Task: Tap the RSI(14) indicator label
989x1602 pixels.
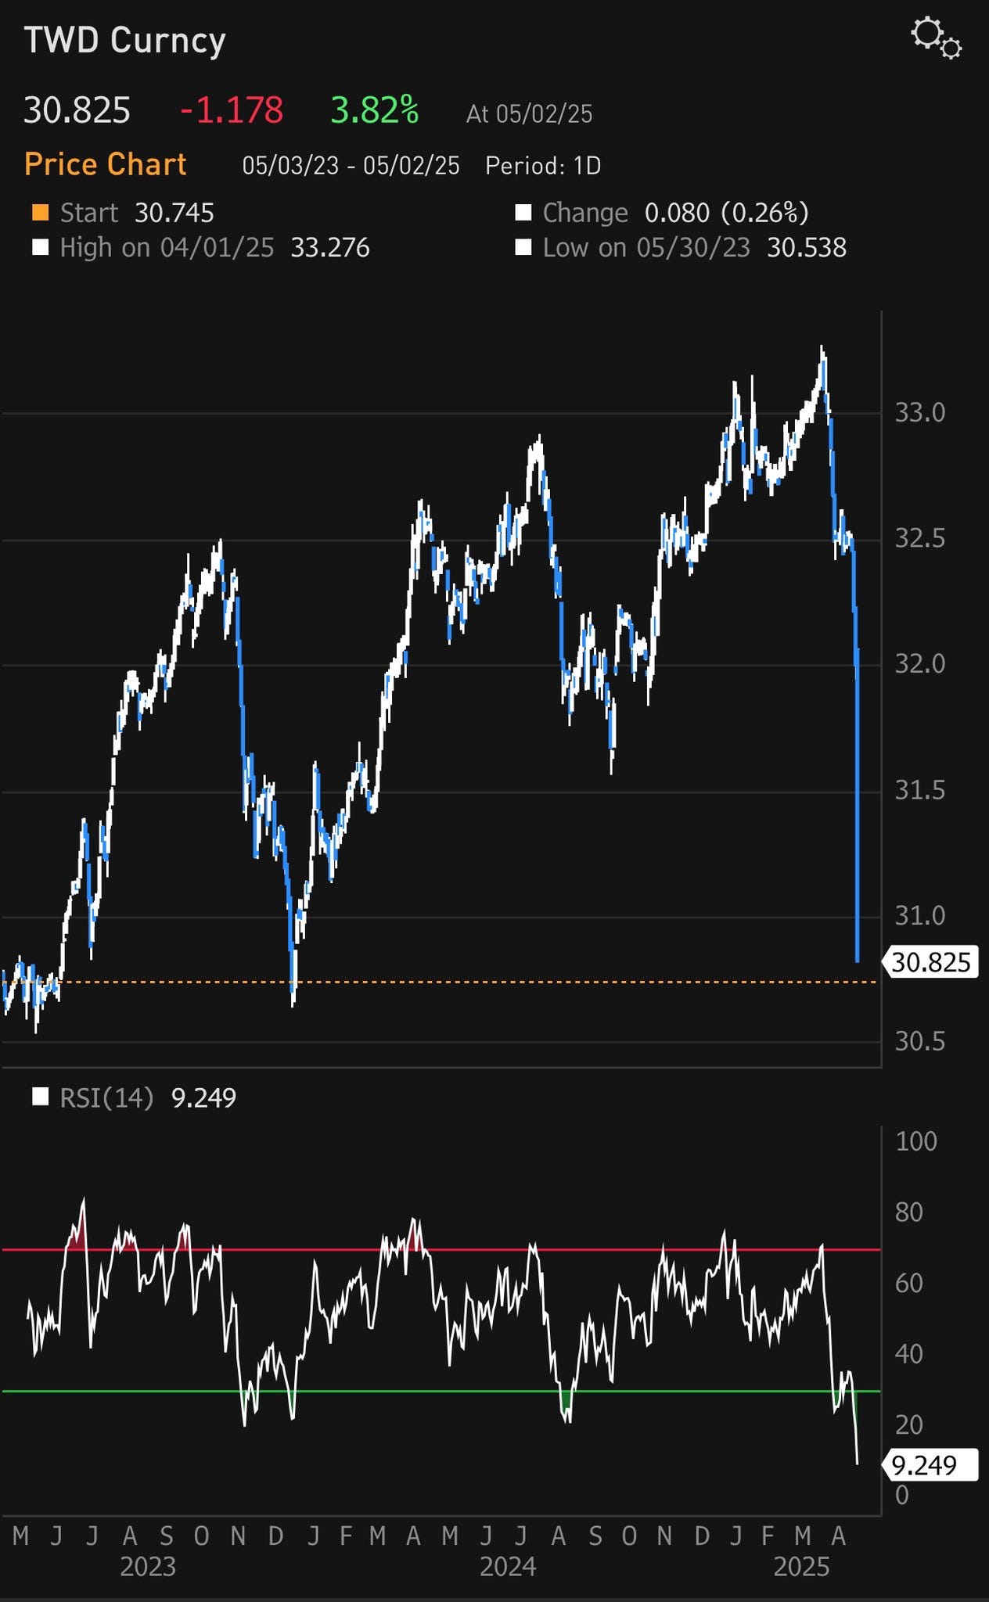Action: (107, 1098)
